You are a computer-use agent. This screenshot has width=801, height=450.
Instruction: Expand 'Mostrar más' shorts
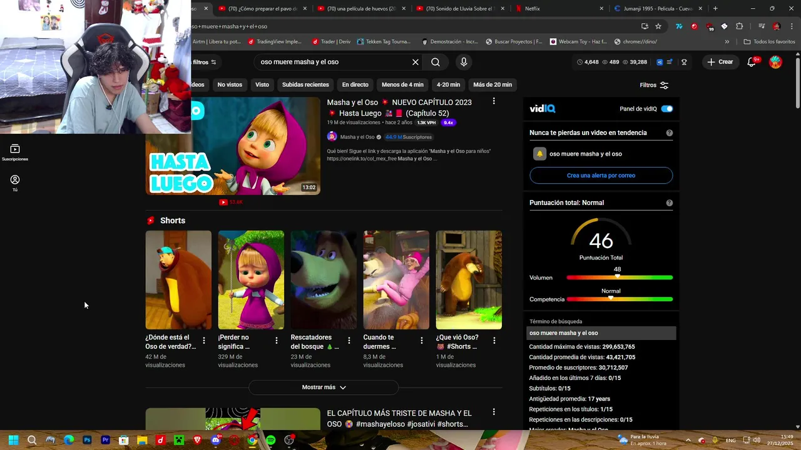point(324,387)
